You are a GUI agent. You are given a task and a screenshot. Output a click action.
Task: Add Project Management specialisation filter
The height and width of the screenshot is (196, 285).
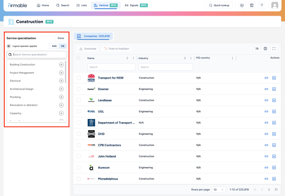tap(61, 73)
